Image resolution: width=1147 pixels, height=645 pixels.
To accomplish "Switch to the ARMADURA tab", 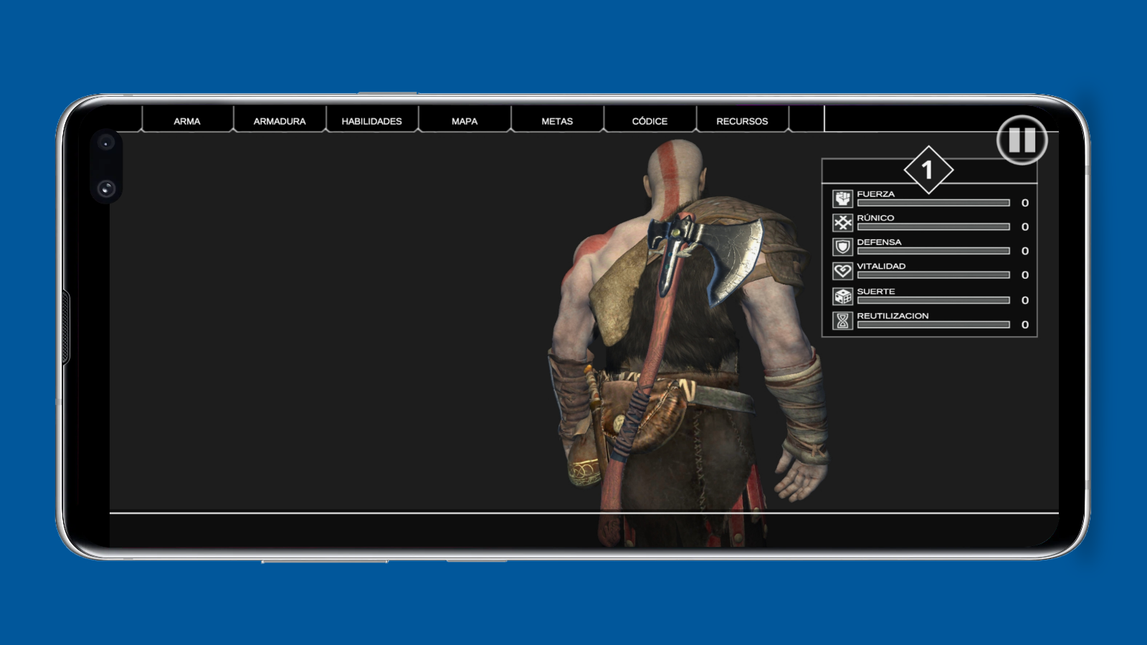I will [280, 120].
